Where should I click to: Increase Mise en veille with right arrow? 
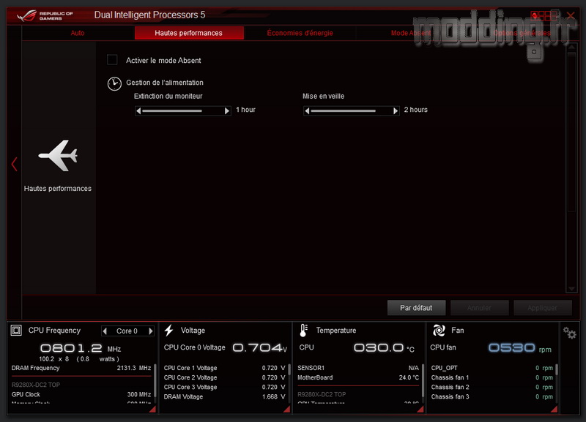tap(396, 111)
